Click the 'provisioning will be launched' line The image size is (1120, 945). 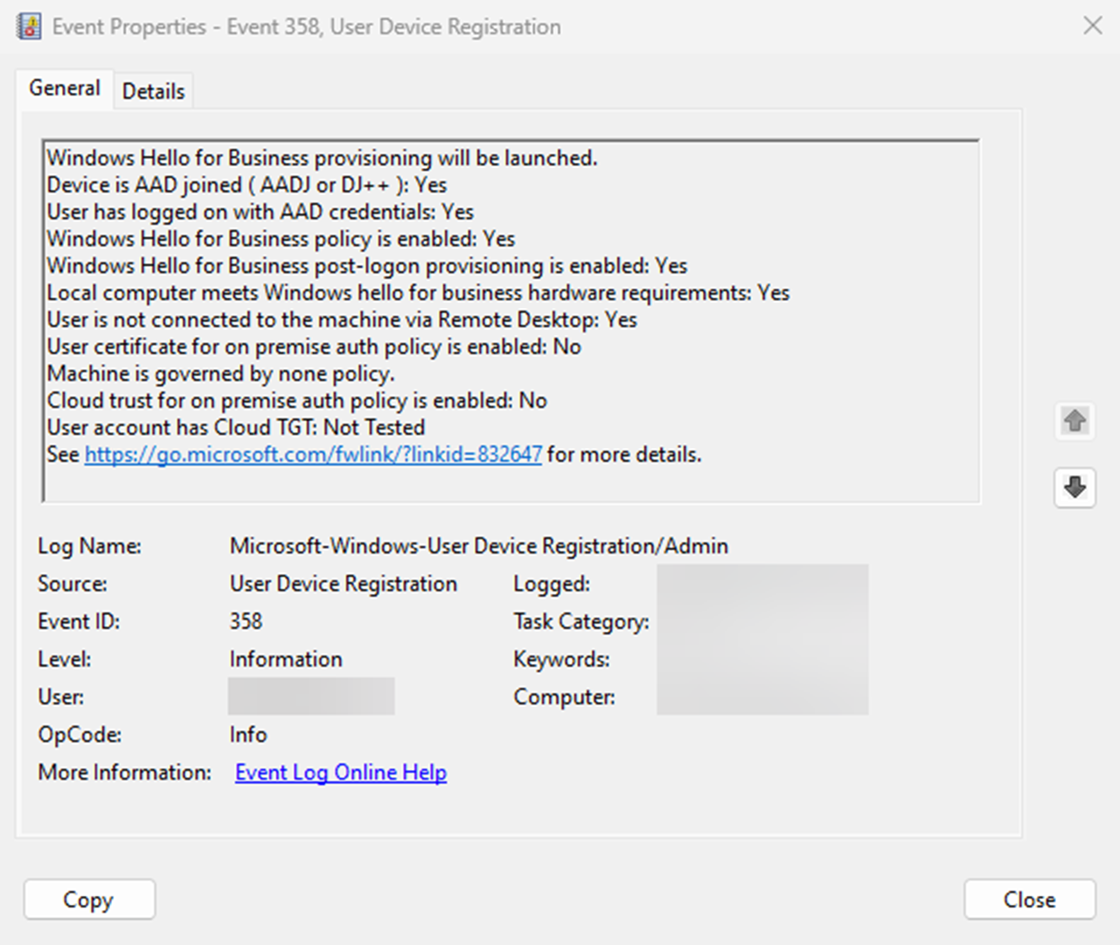(x=322, y=158)
